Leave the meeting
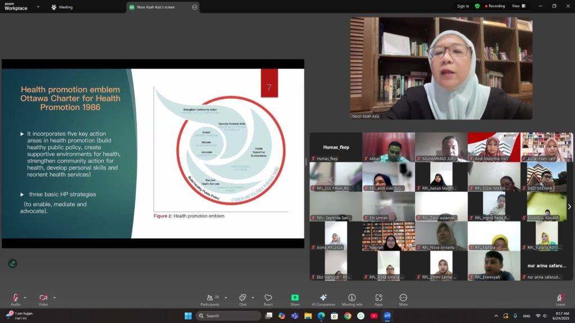 pyautogui.click(x=560, y=299)
